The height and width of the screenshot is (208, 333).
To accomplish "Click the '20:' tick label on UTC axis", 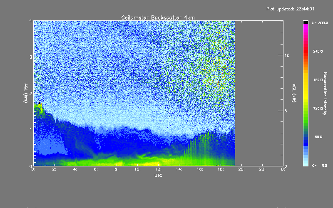I will coord(241,169).
